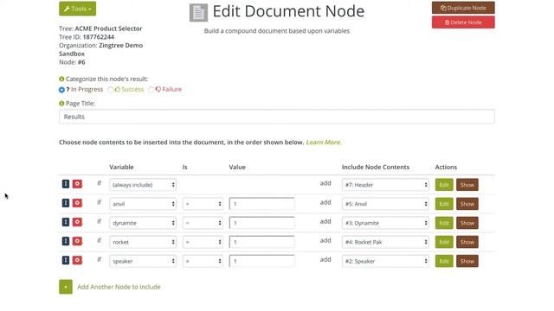
Task: Click Show for the #5: Anvil row
Action: [467, 204]
